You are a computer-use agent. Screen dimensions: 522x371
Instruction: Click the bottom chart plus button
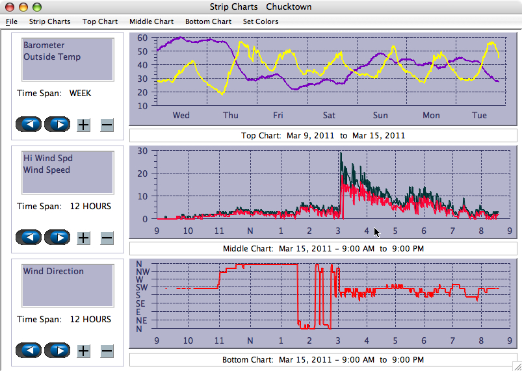(84, 351)
